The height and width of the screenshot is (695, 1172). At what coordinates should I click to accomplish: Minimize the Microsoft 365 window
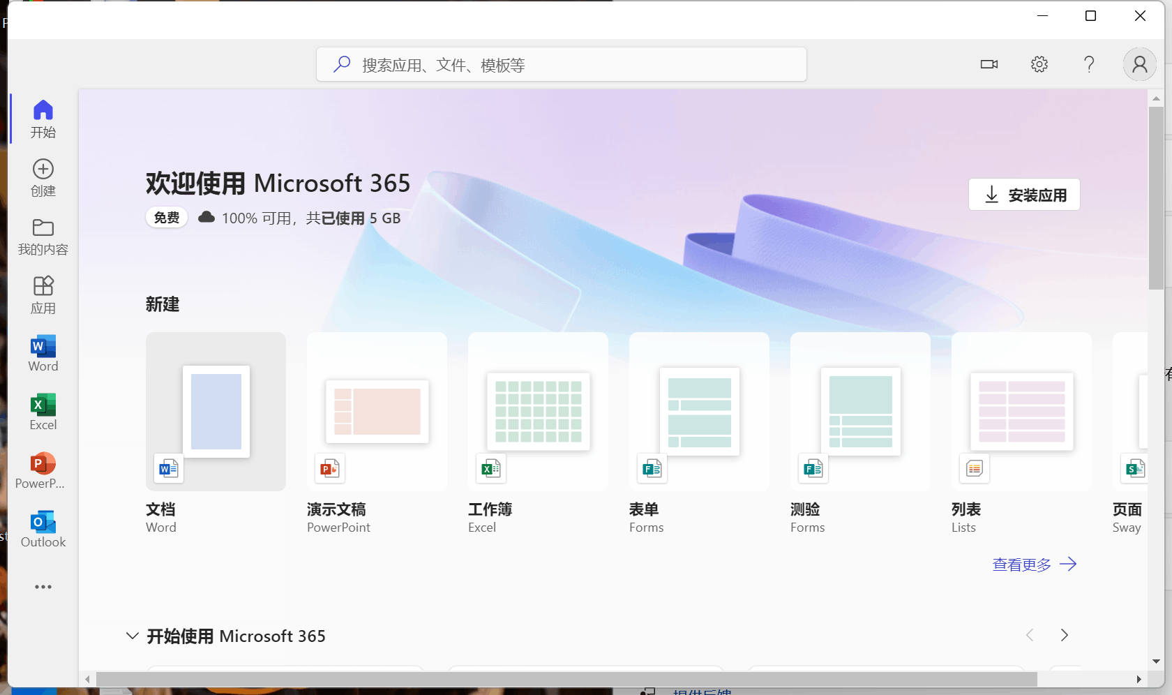coord(1043,15)
